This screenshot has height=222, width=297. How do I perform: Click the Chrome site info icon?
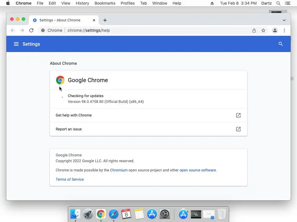43,30
